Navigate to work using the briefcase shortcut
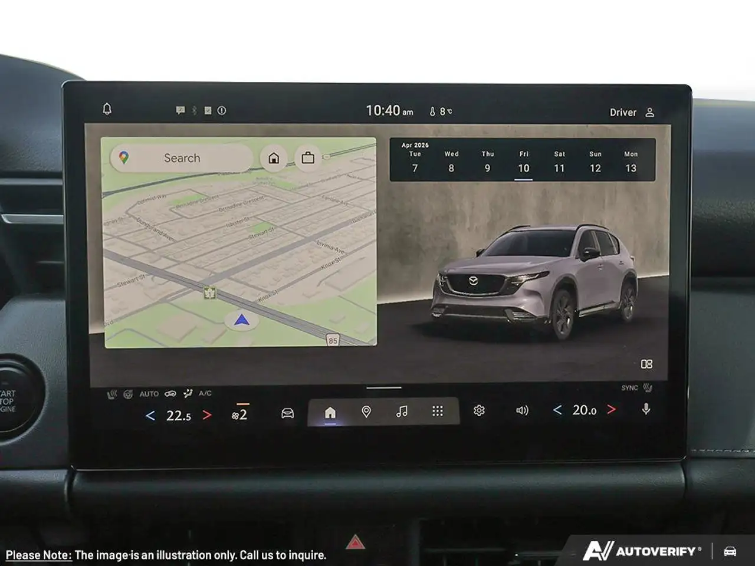755x566 pixels. pos(308,158)
